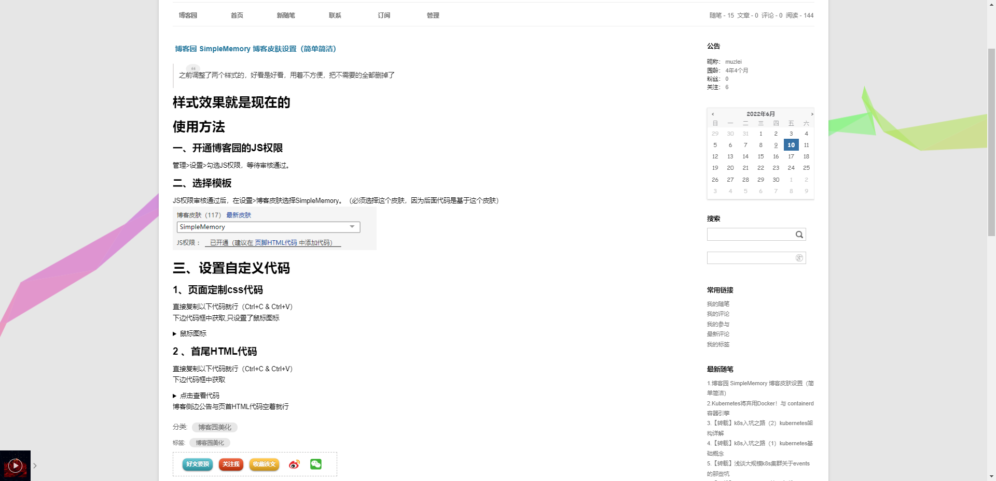996x481 pixels.
Task: Click the 好文要顶 button
Action: [197, 464]
